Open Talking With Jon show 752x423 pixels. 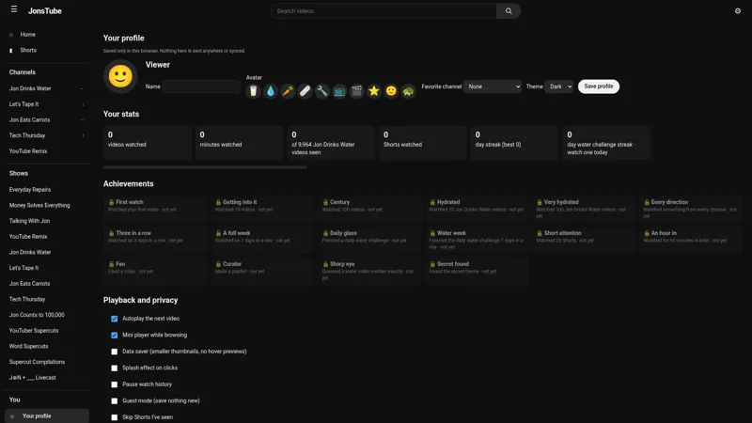(x=29, y=221)
